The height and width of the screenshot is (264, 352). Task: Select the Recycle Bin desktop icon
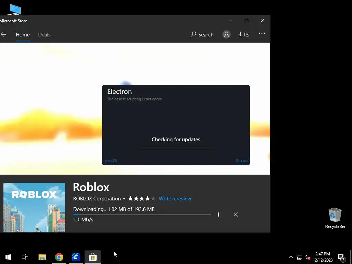pyautogui.click(x=335, y=218)
